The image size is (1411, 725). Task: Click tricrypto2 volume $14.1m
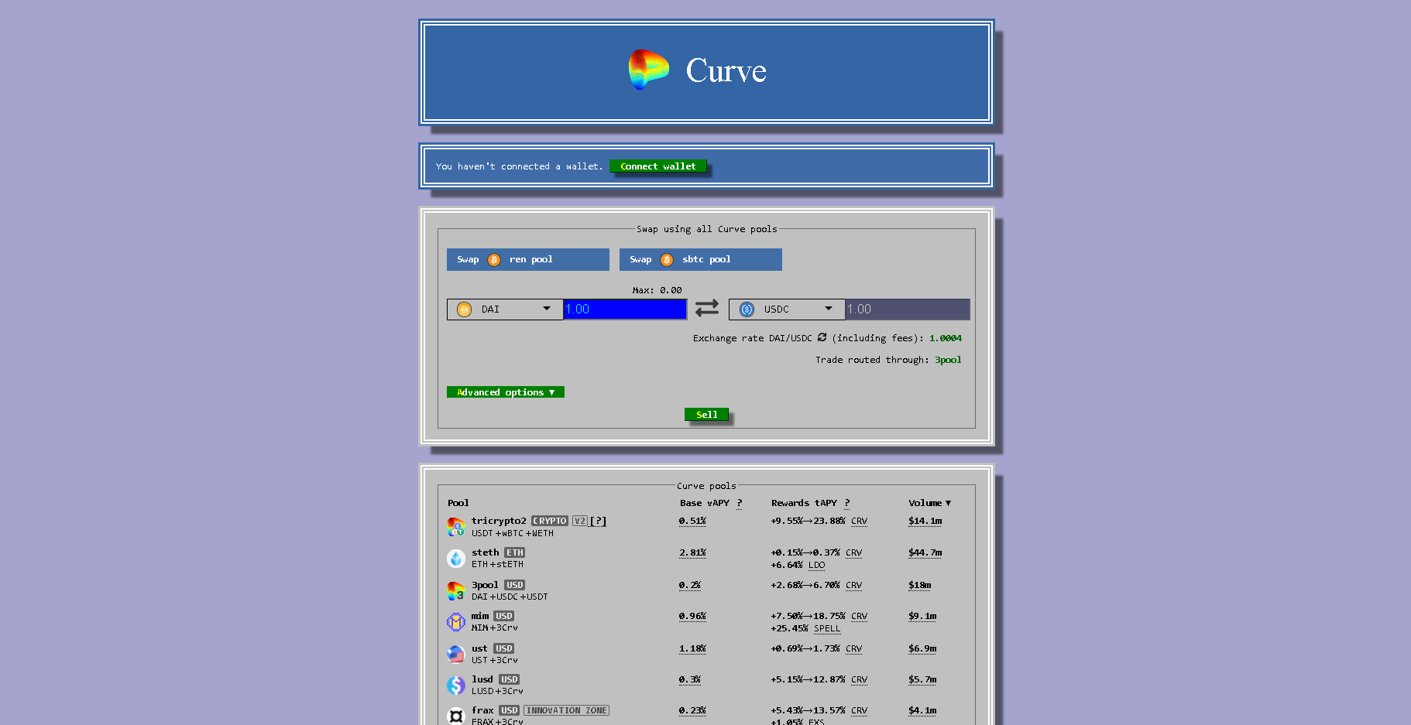[x=925, y=521]
